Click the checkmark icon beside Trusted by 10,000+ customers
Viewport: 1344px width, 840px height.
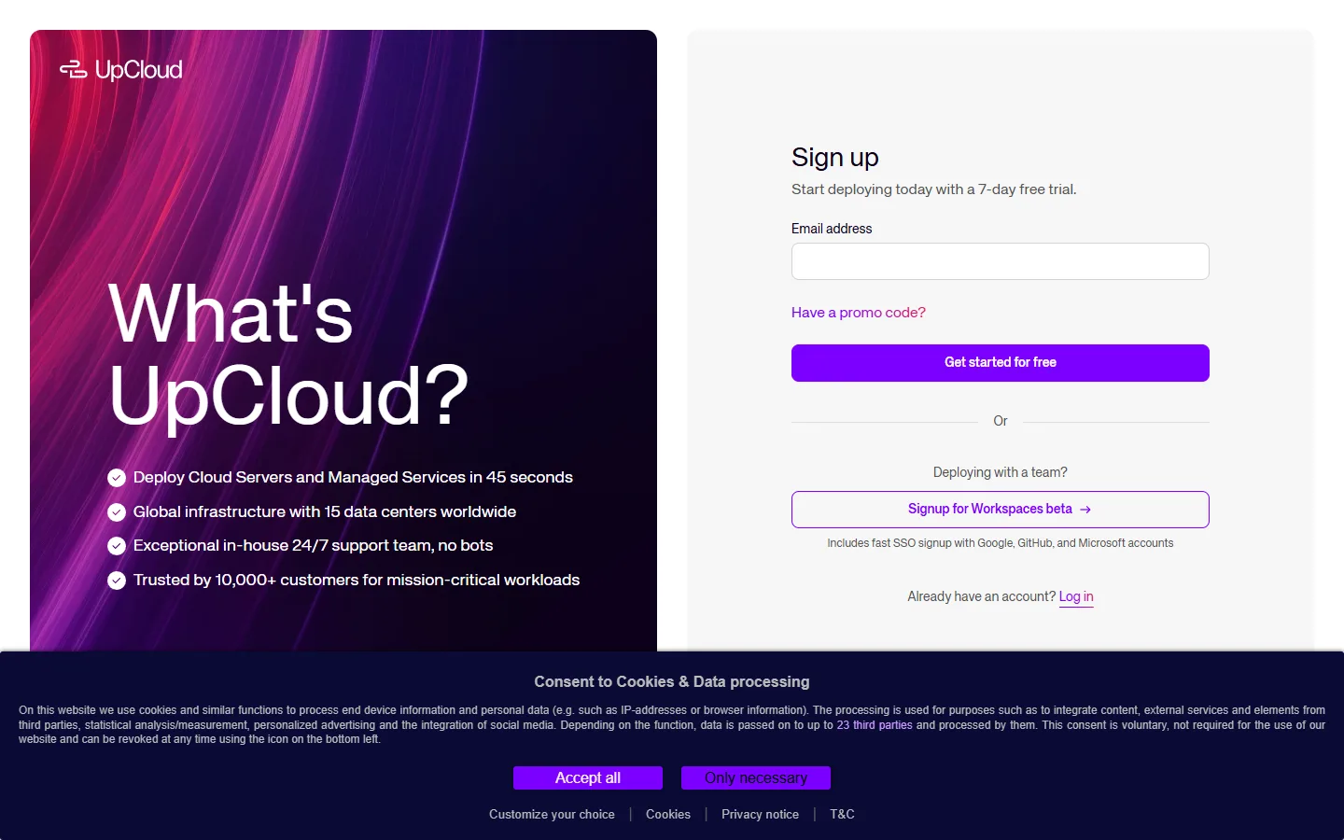(x=117, y=581)
